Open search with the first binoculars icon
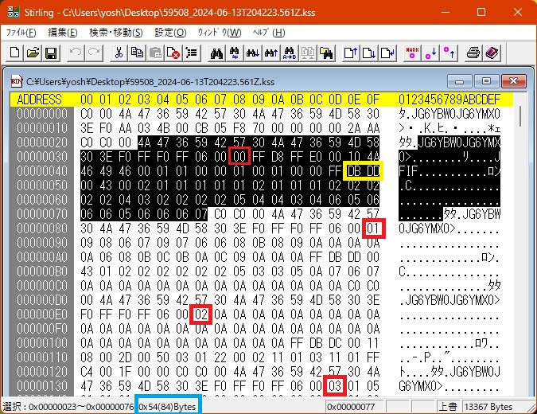Image resolution: width=537 pixels, height=414 pixels. (215, 53)
